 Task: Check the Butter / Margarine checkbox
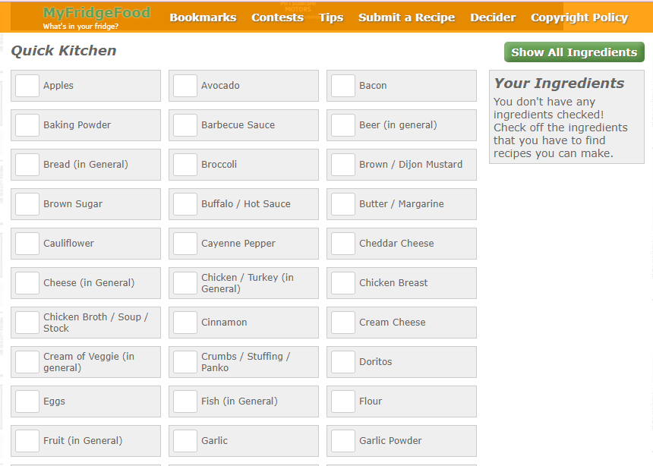[x=342, y=204]
